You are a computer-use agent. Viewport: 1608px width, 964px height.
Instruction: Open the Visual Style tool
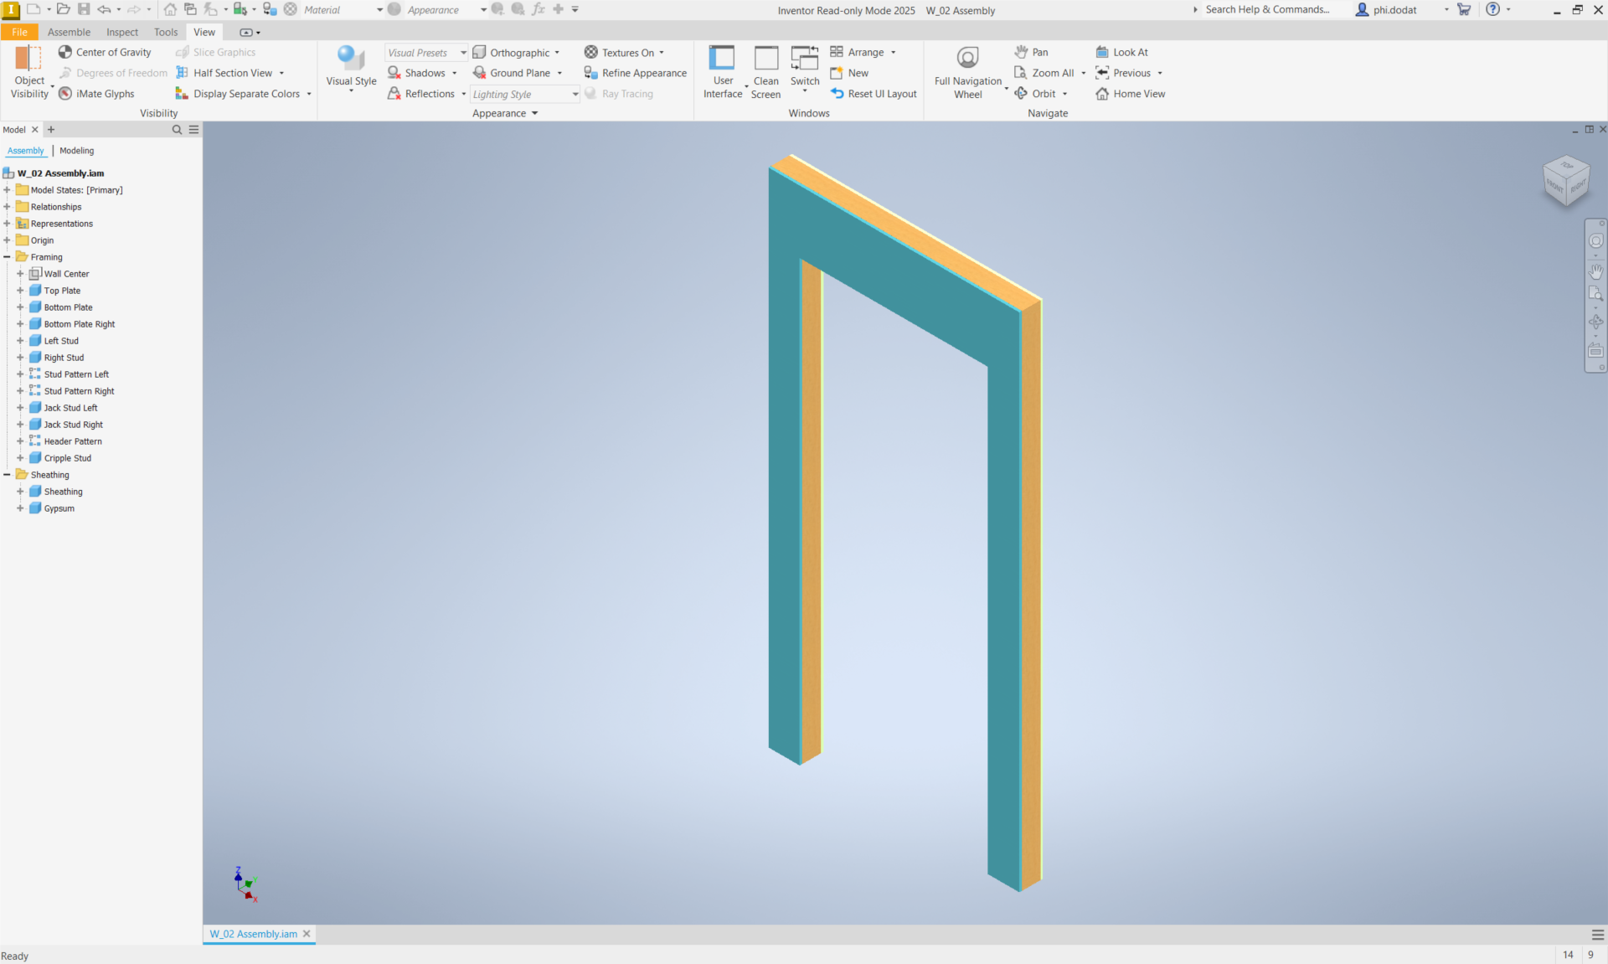point(351,69)
